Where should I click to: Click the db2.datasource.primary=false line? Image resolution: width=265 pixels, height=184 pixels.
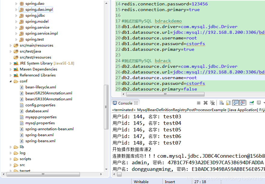[x=159, y=89]
